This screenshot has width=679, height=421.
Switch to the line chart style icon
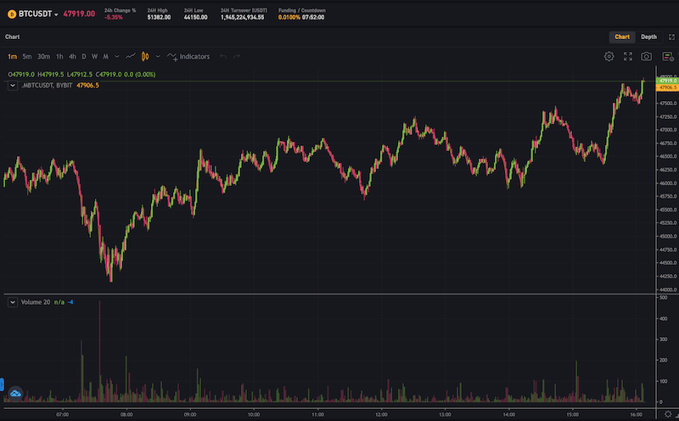pyautogui.click(x=131, y=56)
